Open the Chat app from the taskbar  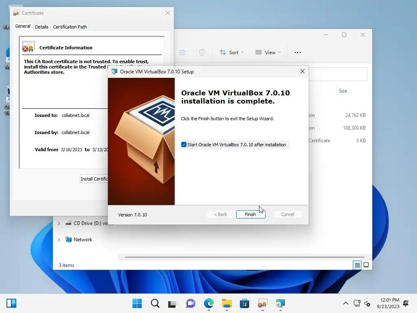(191, 303)
